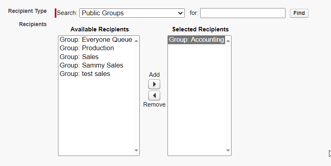The image size is (331, 166).
Task: Click the Selected Recipients heading
Action: tap(200, 29)
